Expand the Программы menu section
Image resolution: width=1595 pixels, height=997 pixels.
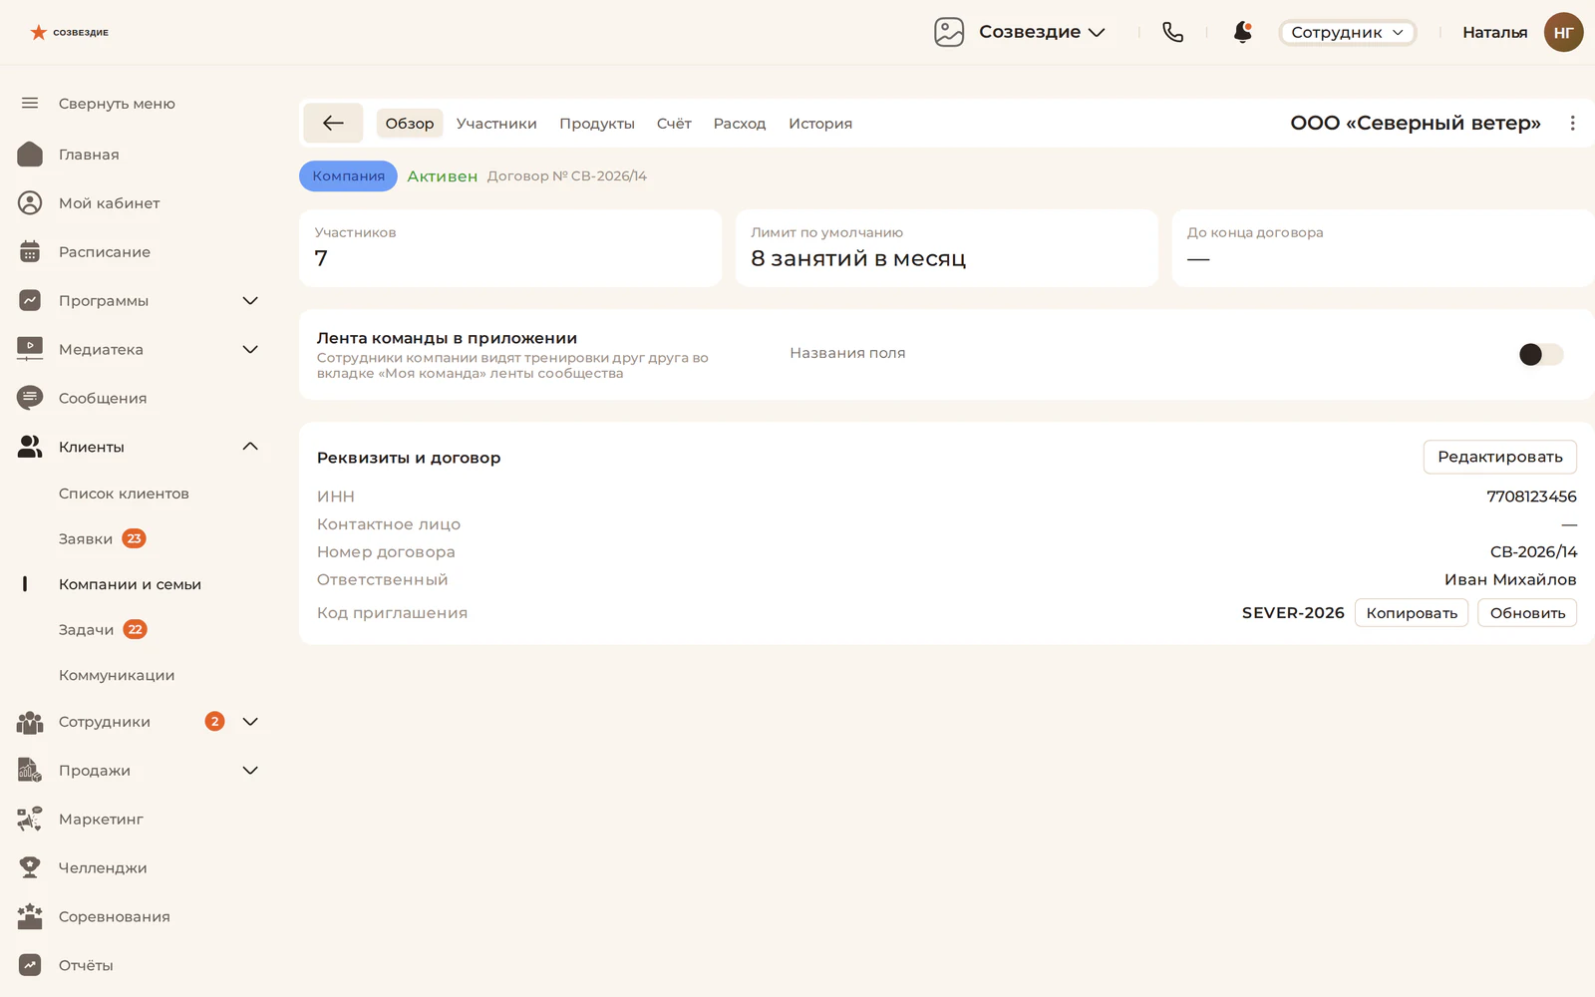pos(250,300)
